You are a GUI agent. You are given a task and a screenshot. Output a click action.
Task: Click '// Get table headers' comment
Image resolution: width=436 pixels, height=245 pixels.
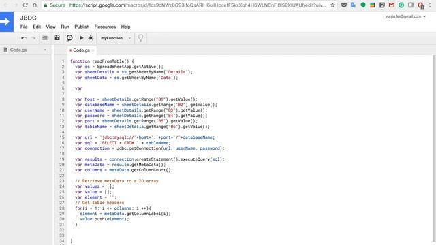pyautogui.click(x=99, y=203)
